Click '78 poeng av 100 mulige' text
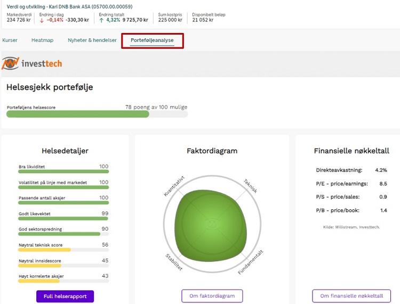Screen dimensions: 400x304 point(156,107)
